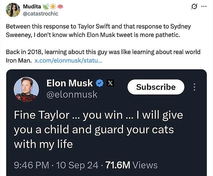This screenshot has width=213, height=176.
Task: Open the horizontal ellipsis menu on Mudita's post
Action: coord(204,6)
